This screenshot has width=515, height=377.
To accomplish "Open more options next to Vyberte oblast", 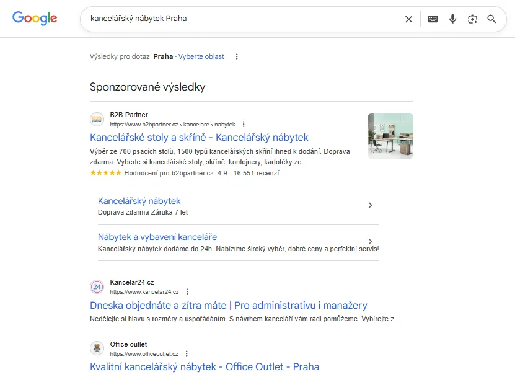I will (237, 56).
